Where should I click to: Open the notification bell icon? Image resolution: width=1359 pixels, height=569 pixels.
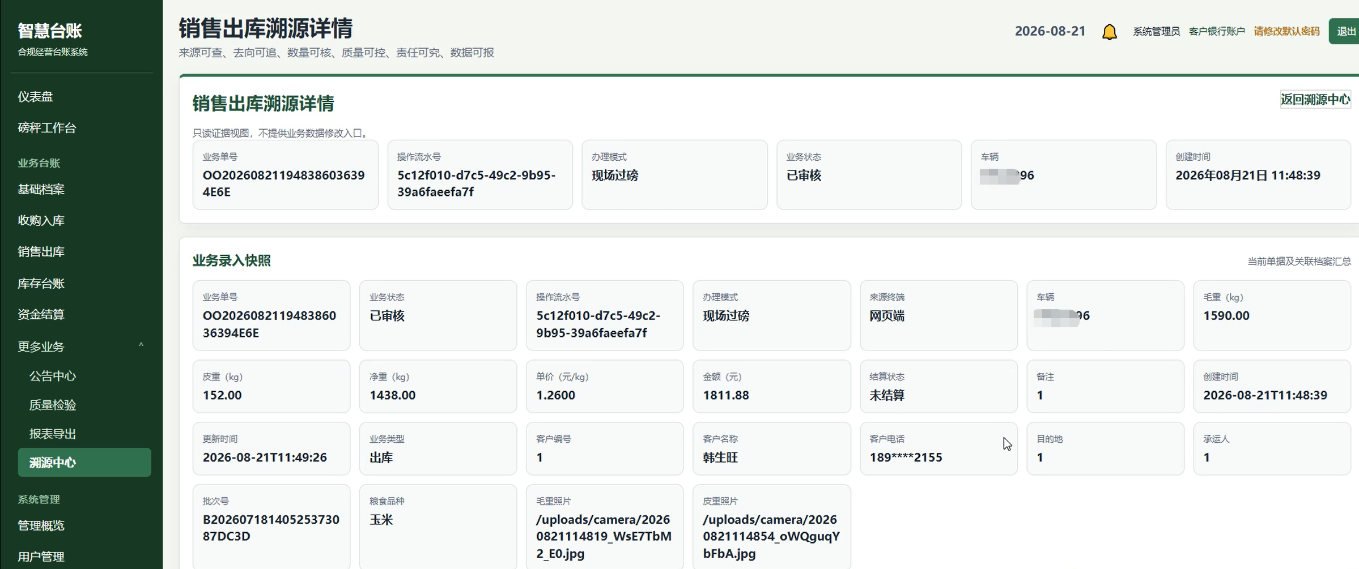tap(1109, 32)
